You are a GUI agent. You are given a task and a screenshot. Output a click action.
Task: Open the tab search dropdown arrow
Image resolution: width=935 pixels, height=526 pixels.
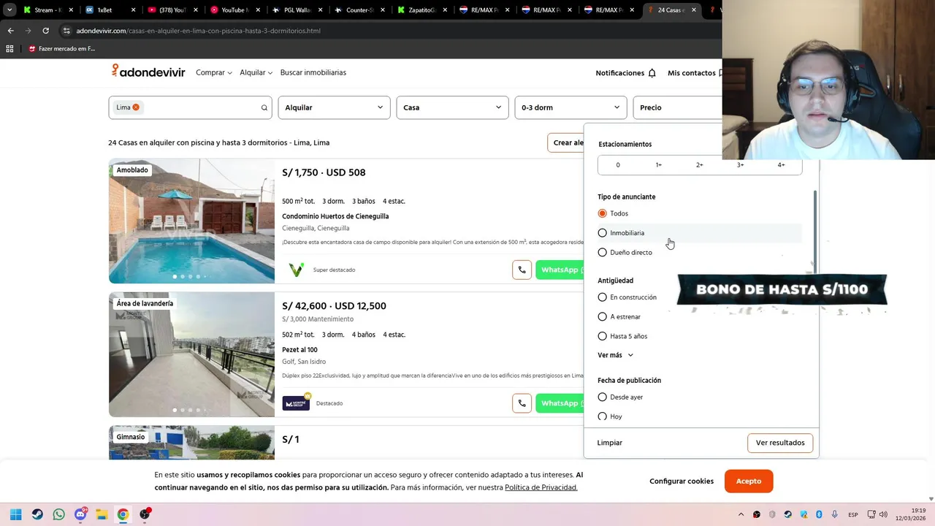(9, 10)
